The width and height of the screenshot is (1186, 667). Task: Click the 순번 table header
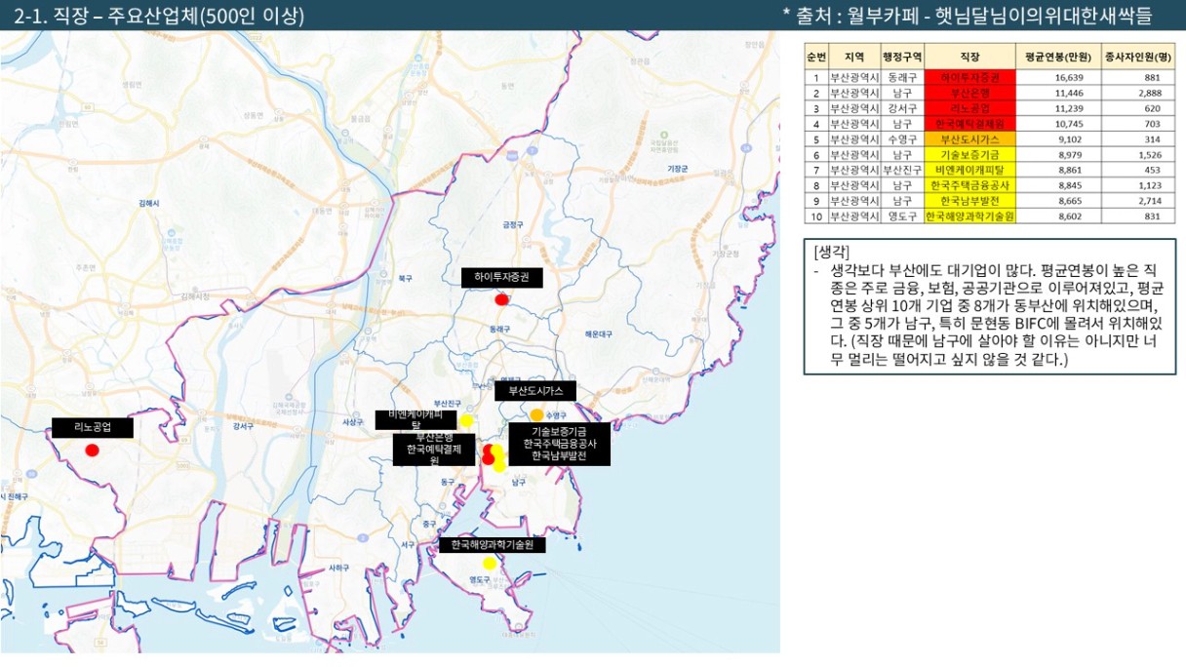tap(816, 57)
